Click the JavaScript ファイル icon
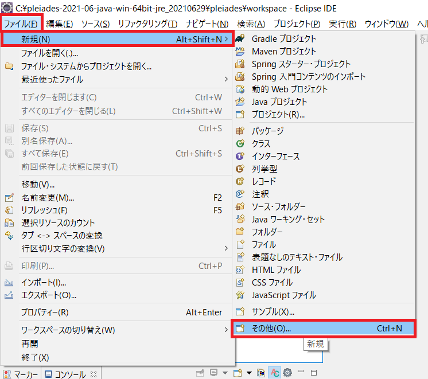 (x=240, y=295)
